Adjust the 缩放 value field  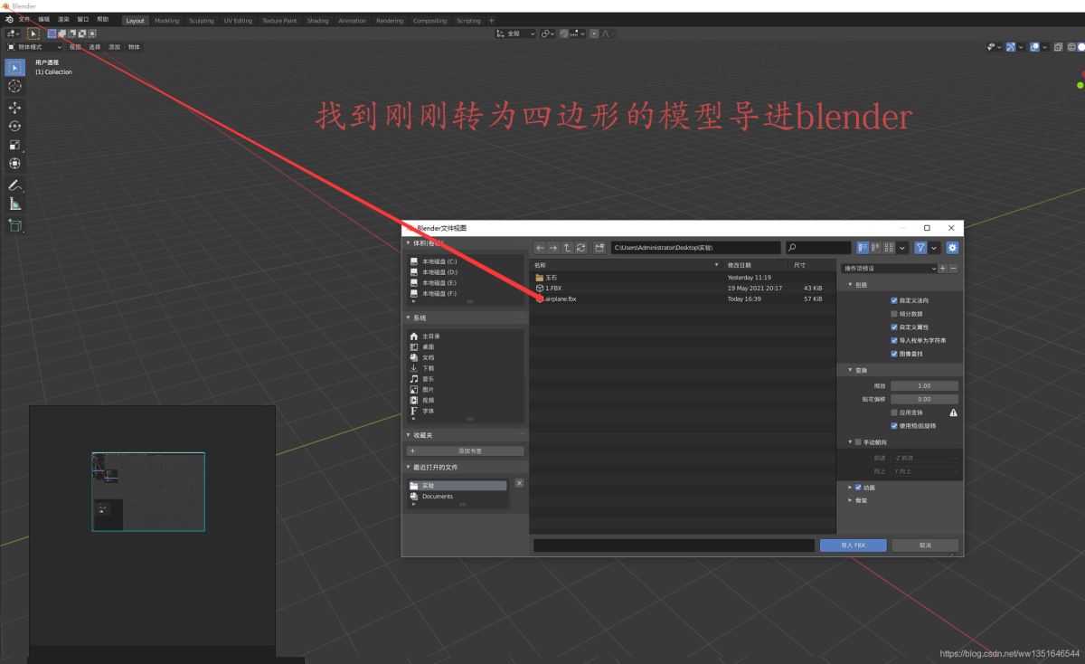(x=924, y=385)
